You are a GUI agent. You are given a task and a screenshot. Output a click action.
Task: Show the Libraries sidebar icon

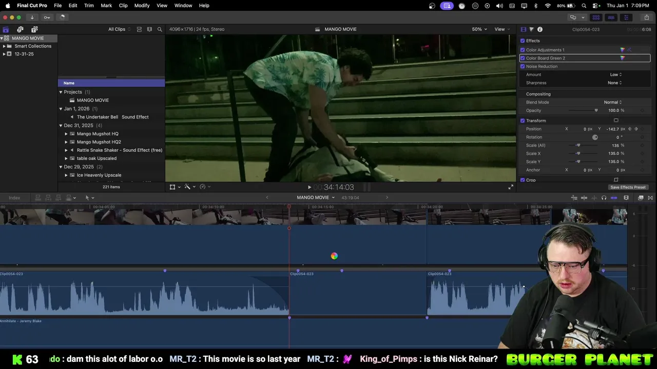coord(6,29)
